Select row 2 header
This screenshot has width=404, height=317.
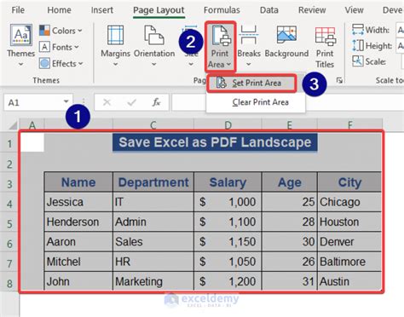(9, 164)
